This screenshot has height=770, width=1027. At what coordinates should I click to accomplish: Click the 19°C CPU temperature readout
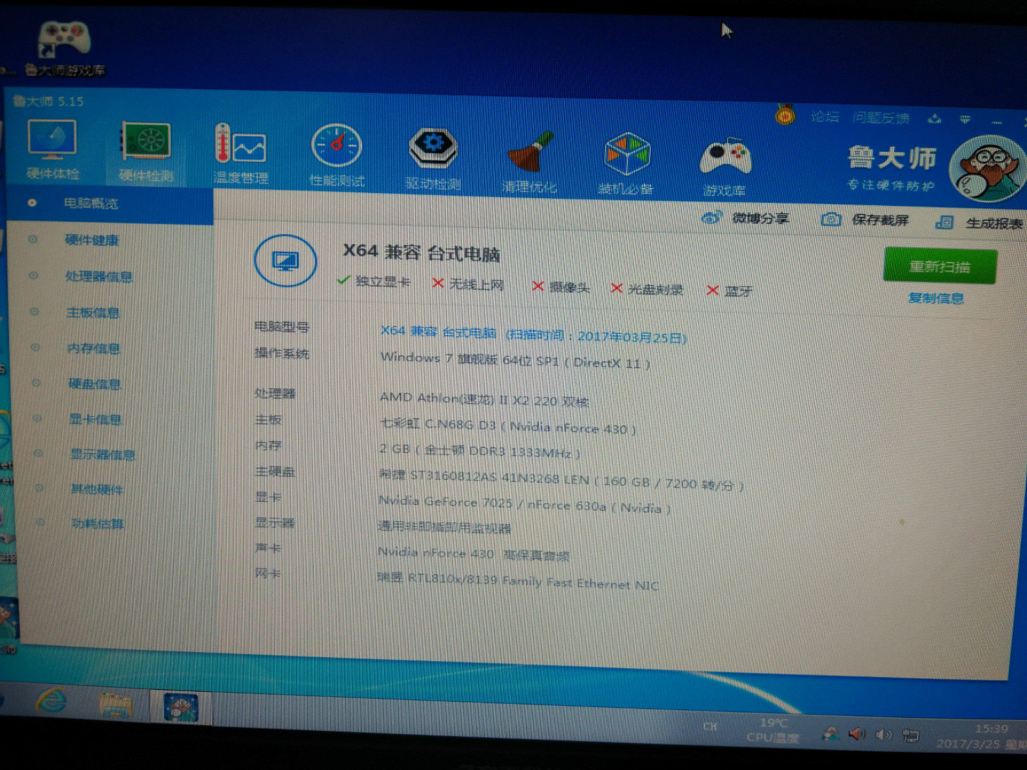click(x=773, y=730)
